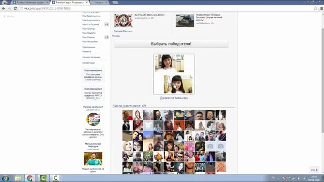The width and height of the screenshot is (324, 182).
Task: Open the first participant avatar in grid
Action: 127,115
